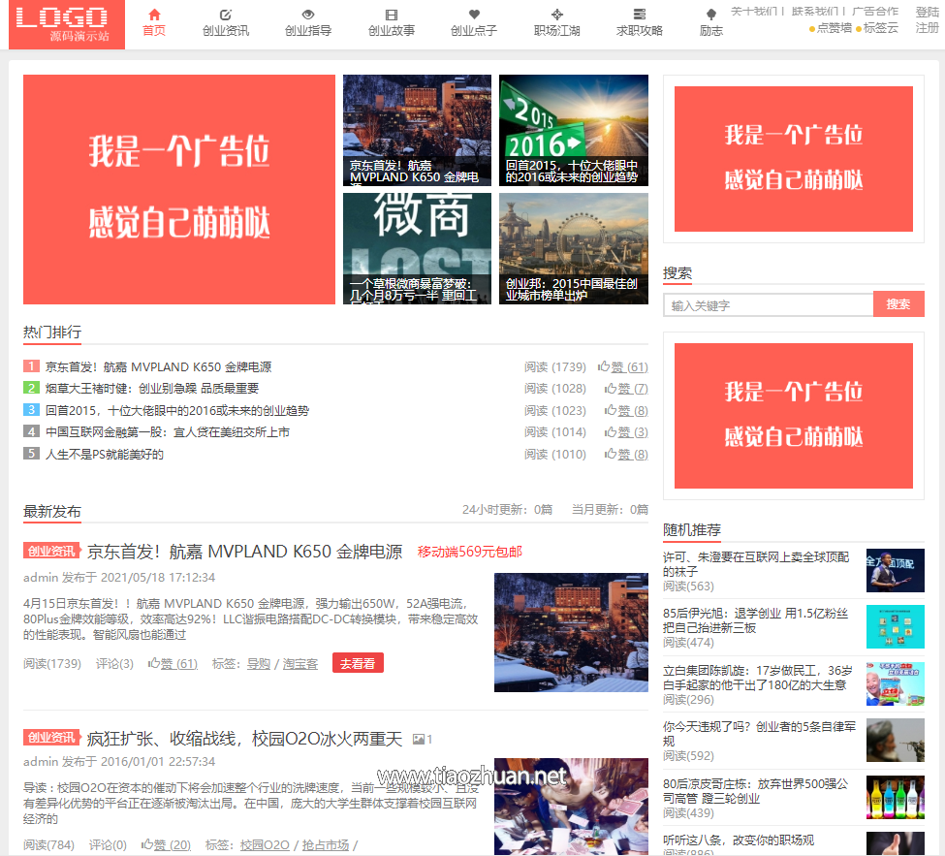Open the 求职攻略 navigation item
The height and width of the screenshot is (856, 945).
640,30
